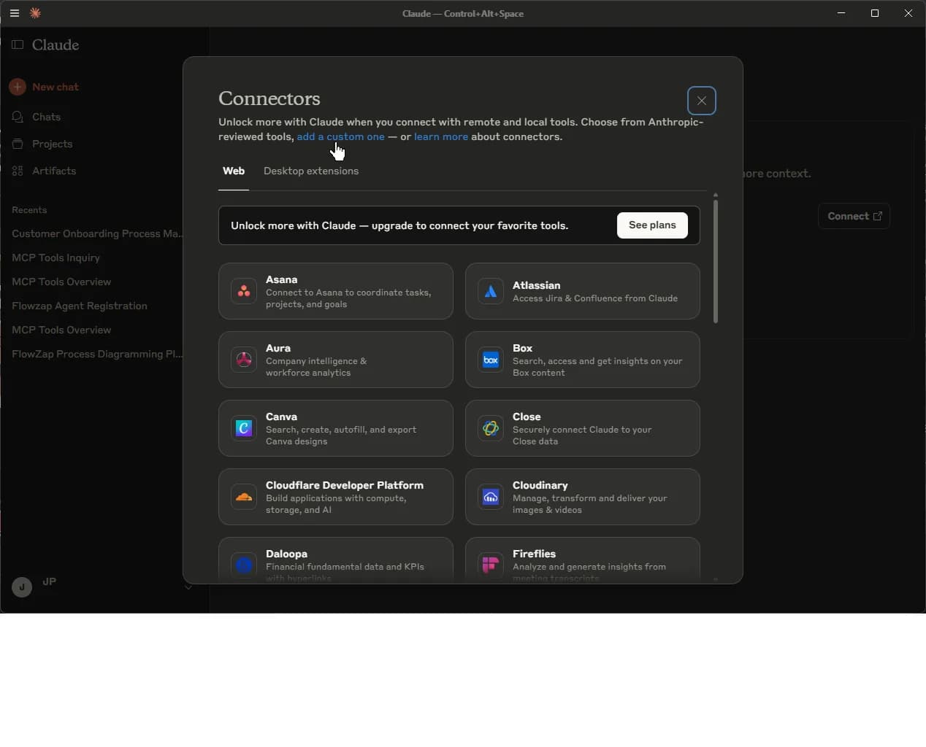This screenshot has width=926, height=747.
Task: Minimize the Claude window
Action: tap(841, 13)
